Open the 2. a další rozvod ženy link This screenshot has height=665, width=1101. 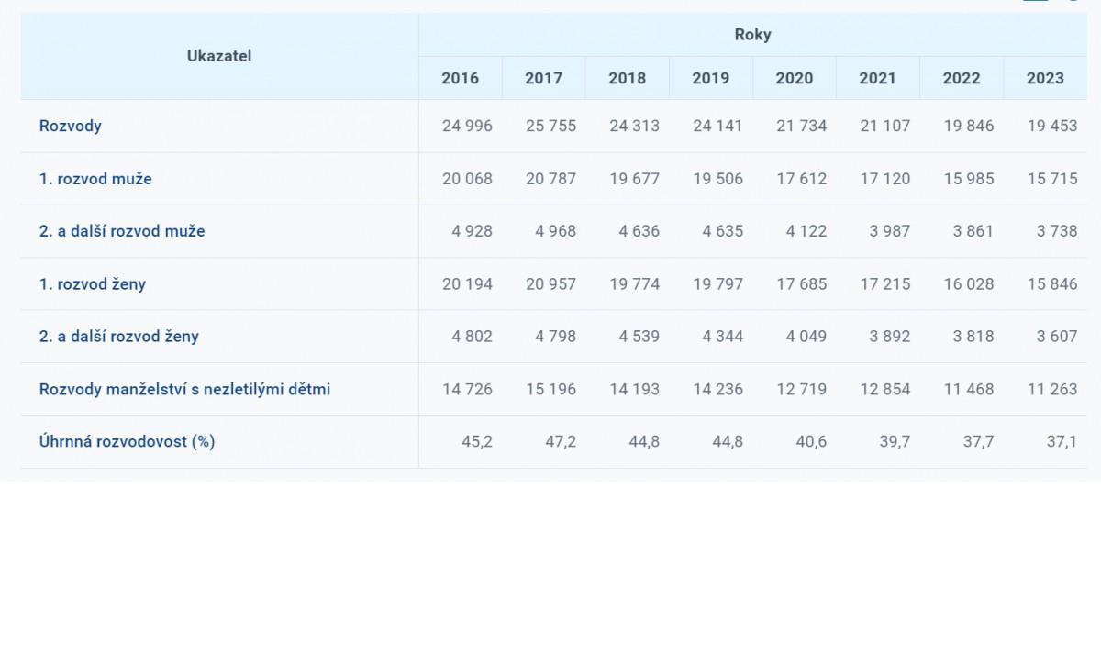pyautogui.click(x=119, y=336)
